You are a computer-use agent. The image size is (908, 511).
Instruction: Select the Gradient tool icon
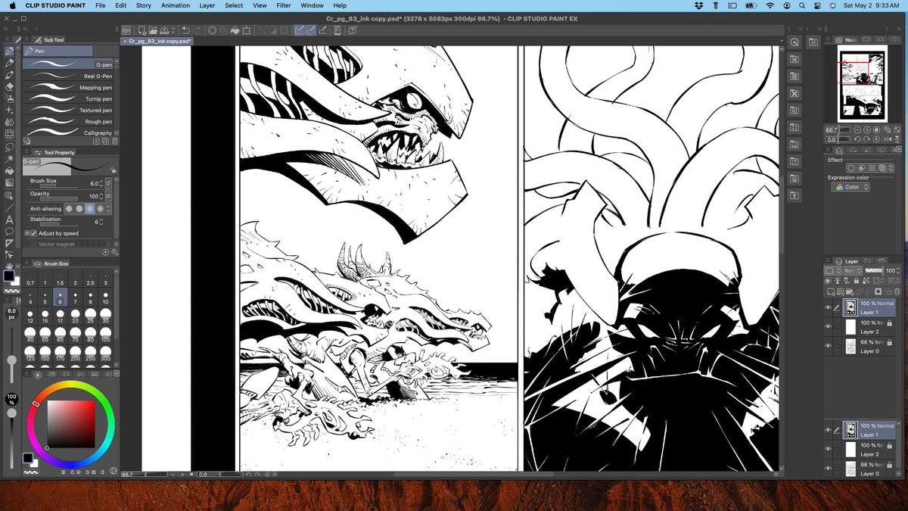pos(10,182)
